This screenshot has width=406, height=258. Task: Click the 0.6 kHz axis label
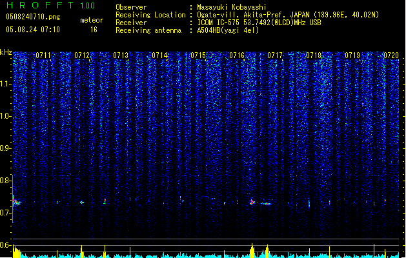[5, 245]
